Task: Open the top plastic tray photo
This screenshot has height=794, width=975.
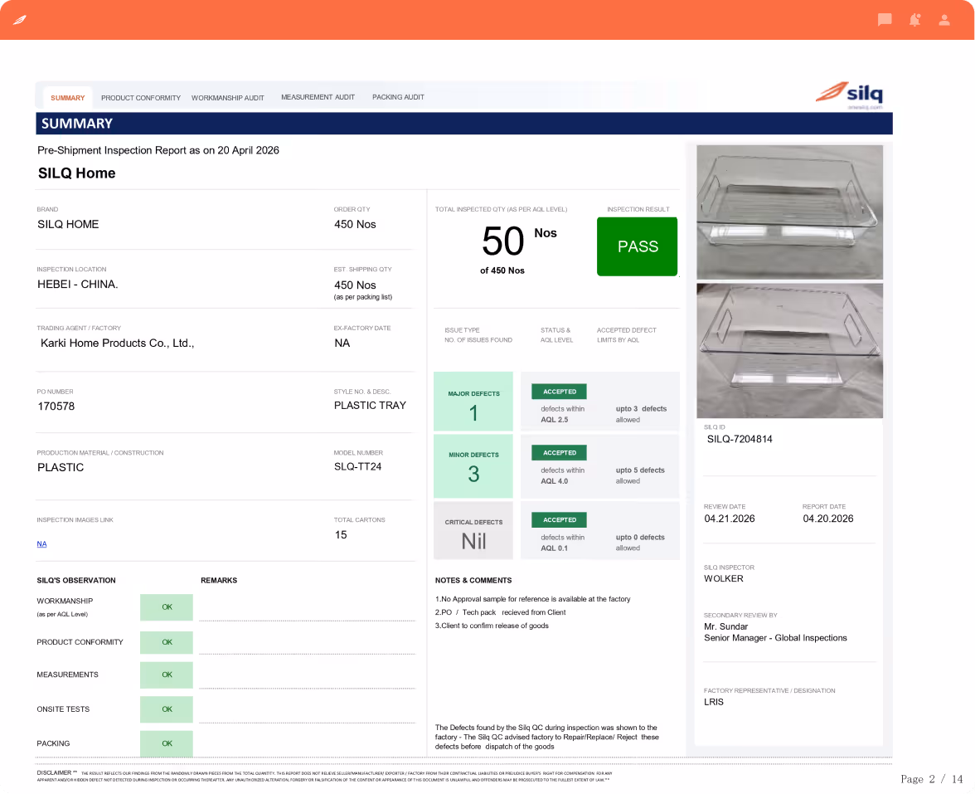Action: click(x=789, y=212)
